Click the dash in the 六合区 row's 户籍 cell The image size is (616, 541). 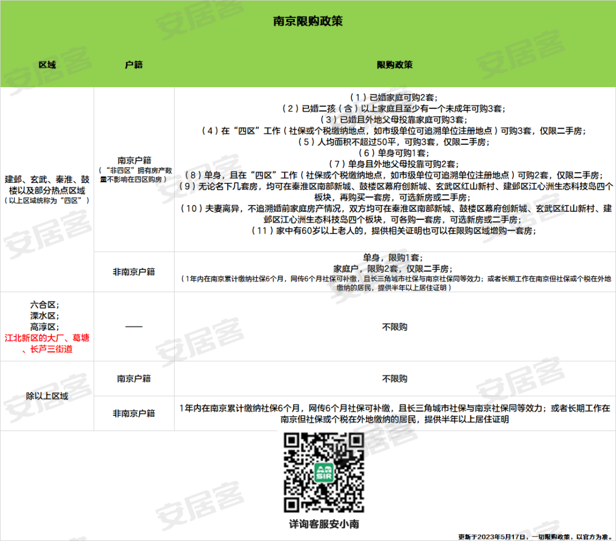coord(134,326)
